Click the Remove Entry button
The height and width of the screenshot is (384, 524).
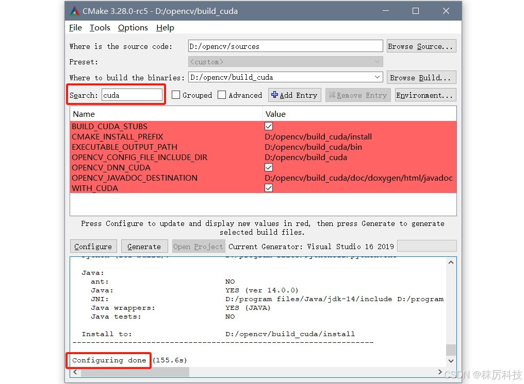coord(358,95)
